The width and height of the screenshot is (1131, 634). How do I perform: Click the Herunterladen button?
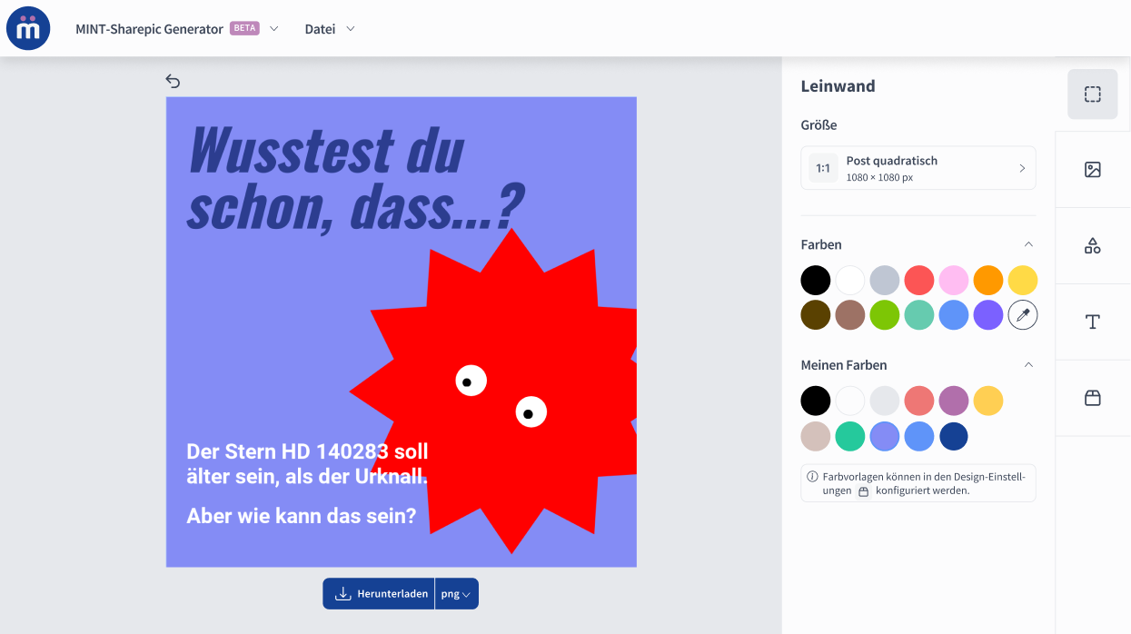[x=379, y=594]
